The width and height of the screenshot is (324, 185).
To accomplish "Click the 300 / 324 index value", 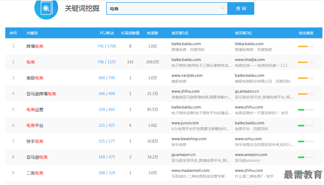I will 107,173.
